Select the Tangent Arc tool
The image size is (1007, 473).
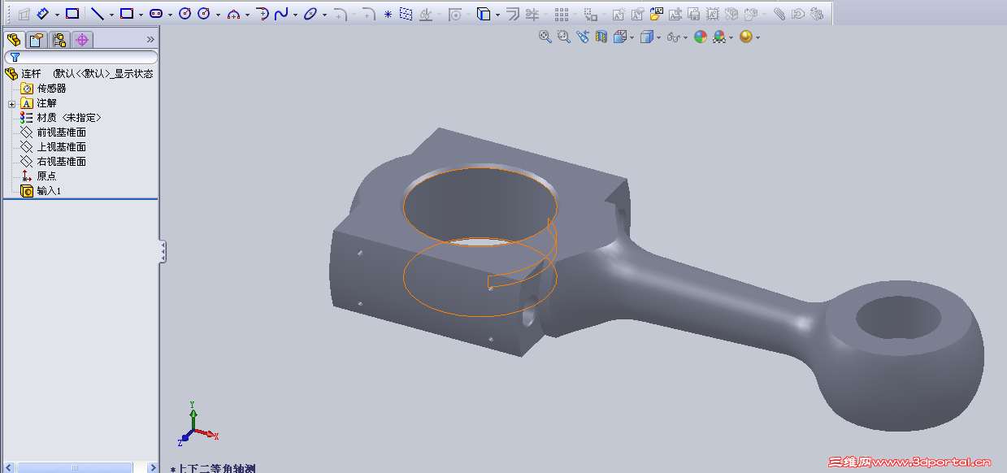[262, 14]
